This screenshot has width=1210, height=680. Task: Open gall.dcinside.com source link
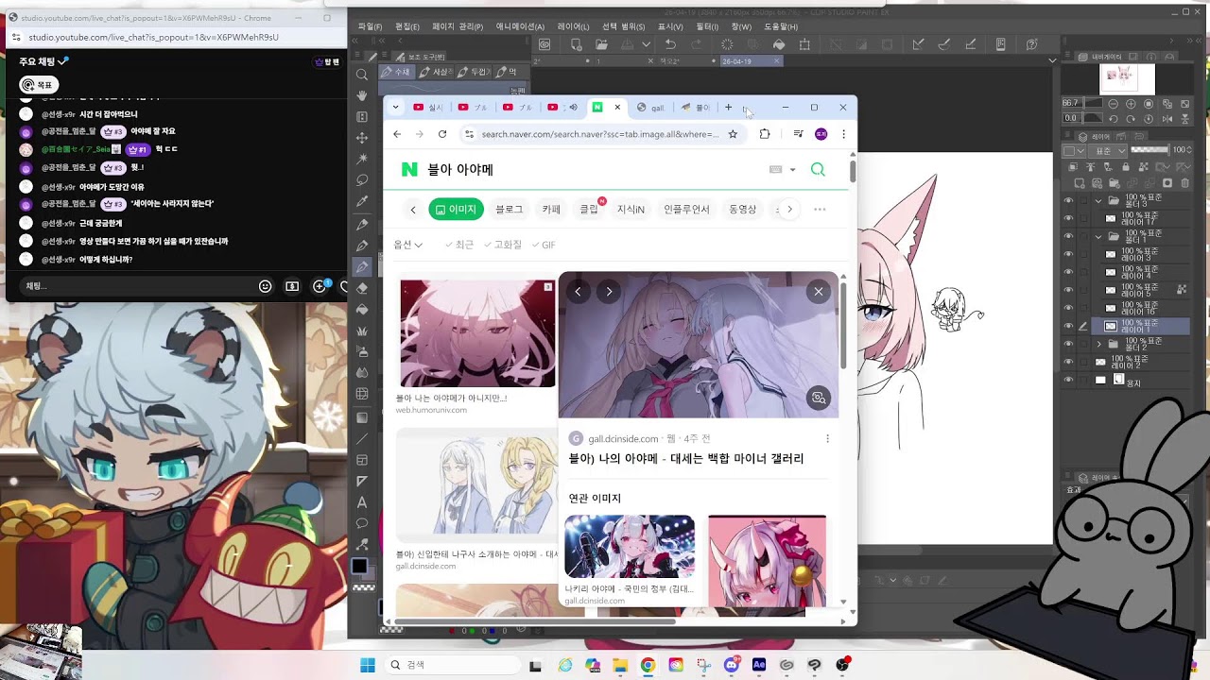(x=623, y=438)
